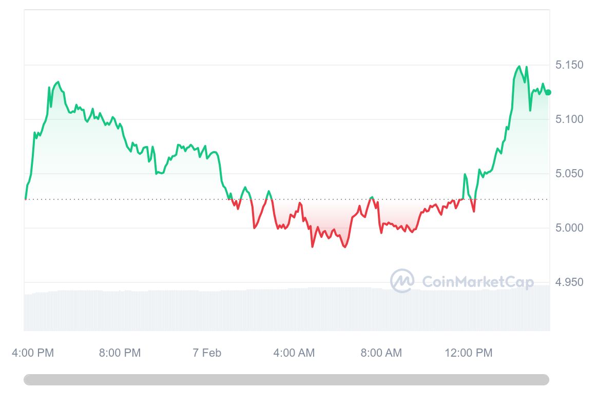Click the CoinMarketCap logo icon watermark
This screenshot has height=410, width=616.
(402, 281)
